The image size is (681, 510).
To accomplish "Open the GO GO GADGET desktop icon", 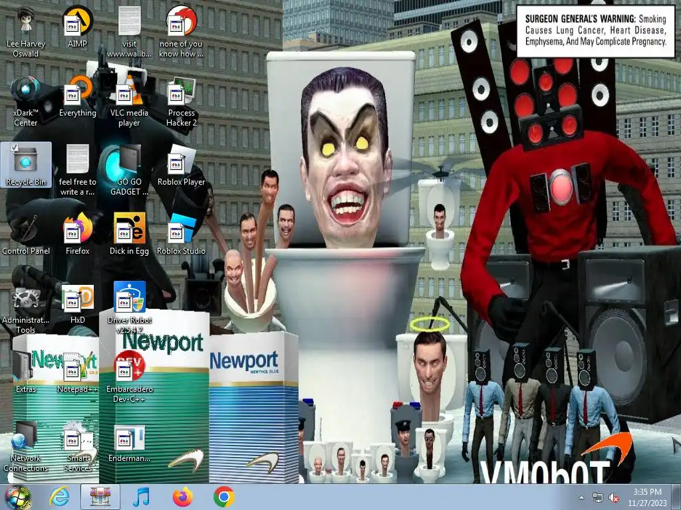I will [x=129, y=171].
